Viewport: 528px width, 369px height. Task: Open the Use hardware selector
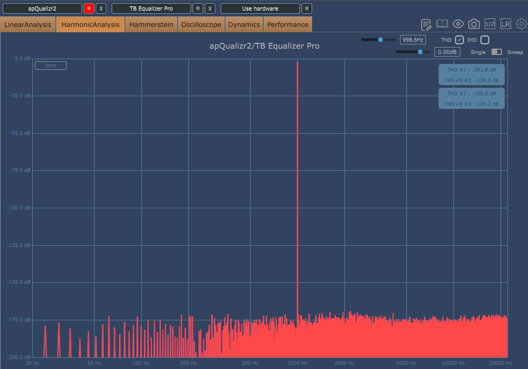pos(260,8)
